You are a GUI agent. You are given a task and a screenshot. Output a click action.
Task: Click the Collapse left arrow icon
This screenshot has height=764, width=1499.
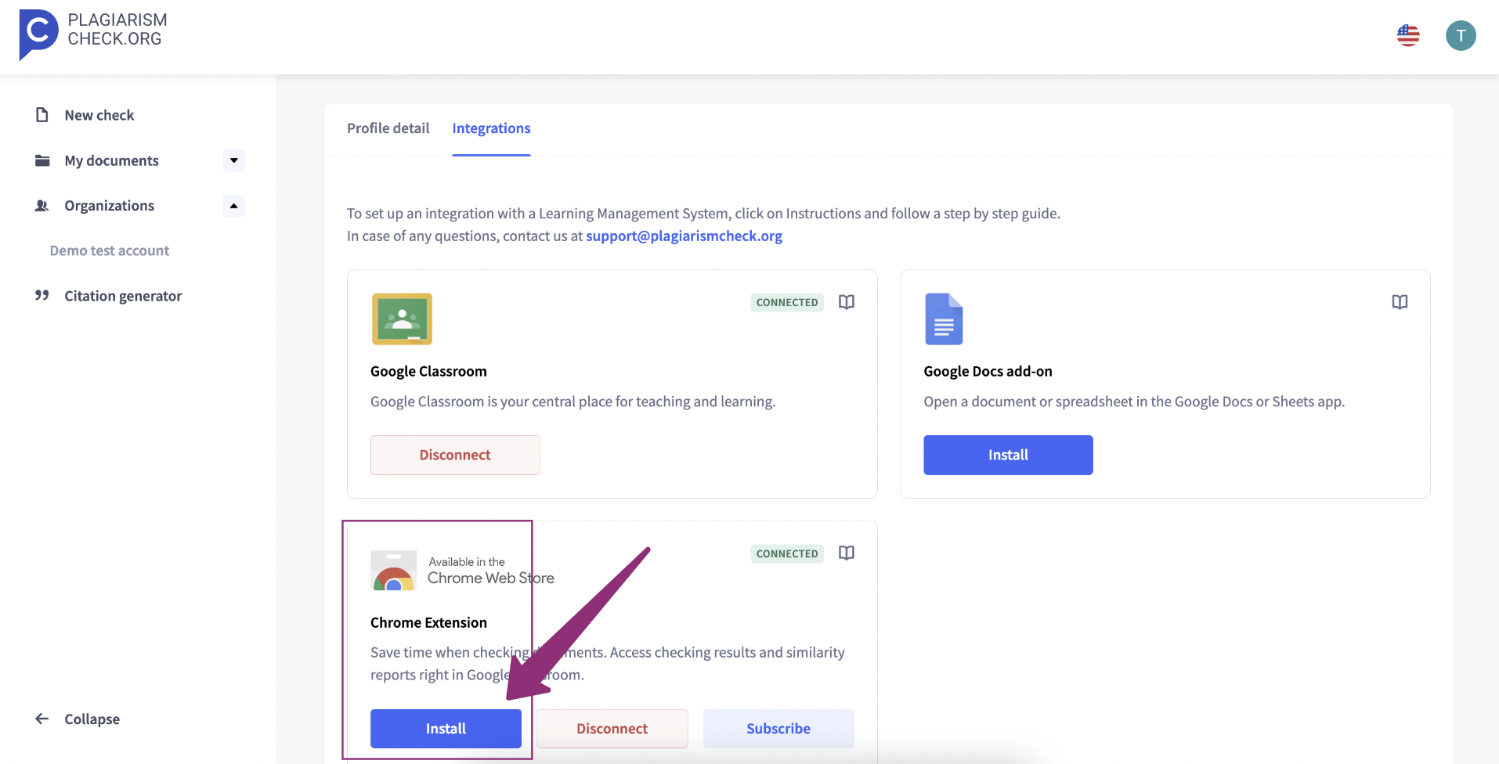tap(42, 719)
